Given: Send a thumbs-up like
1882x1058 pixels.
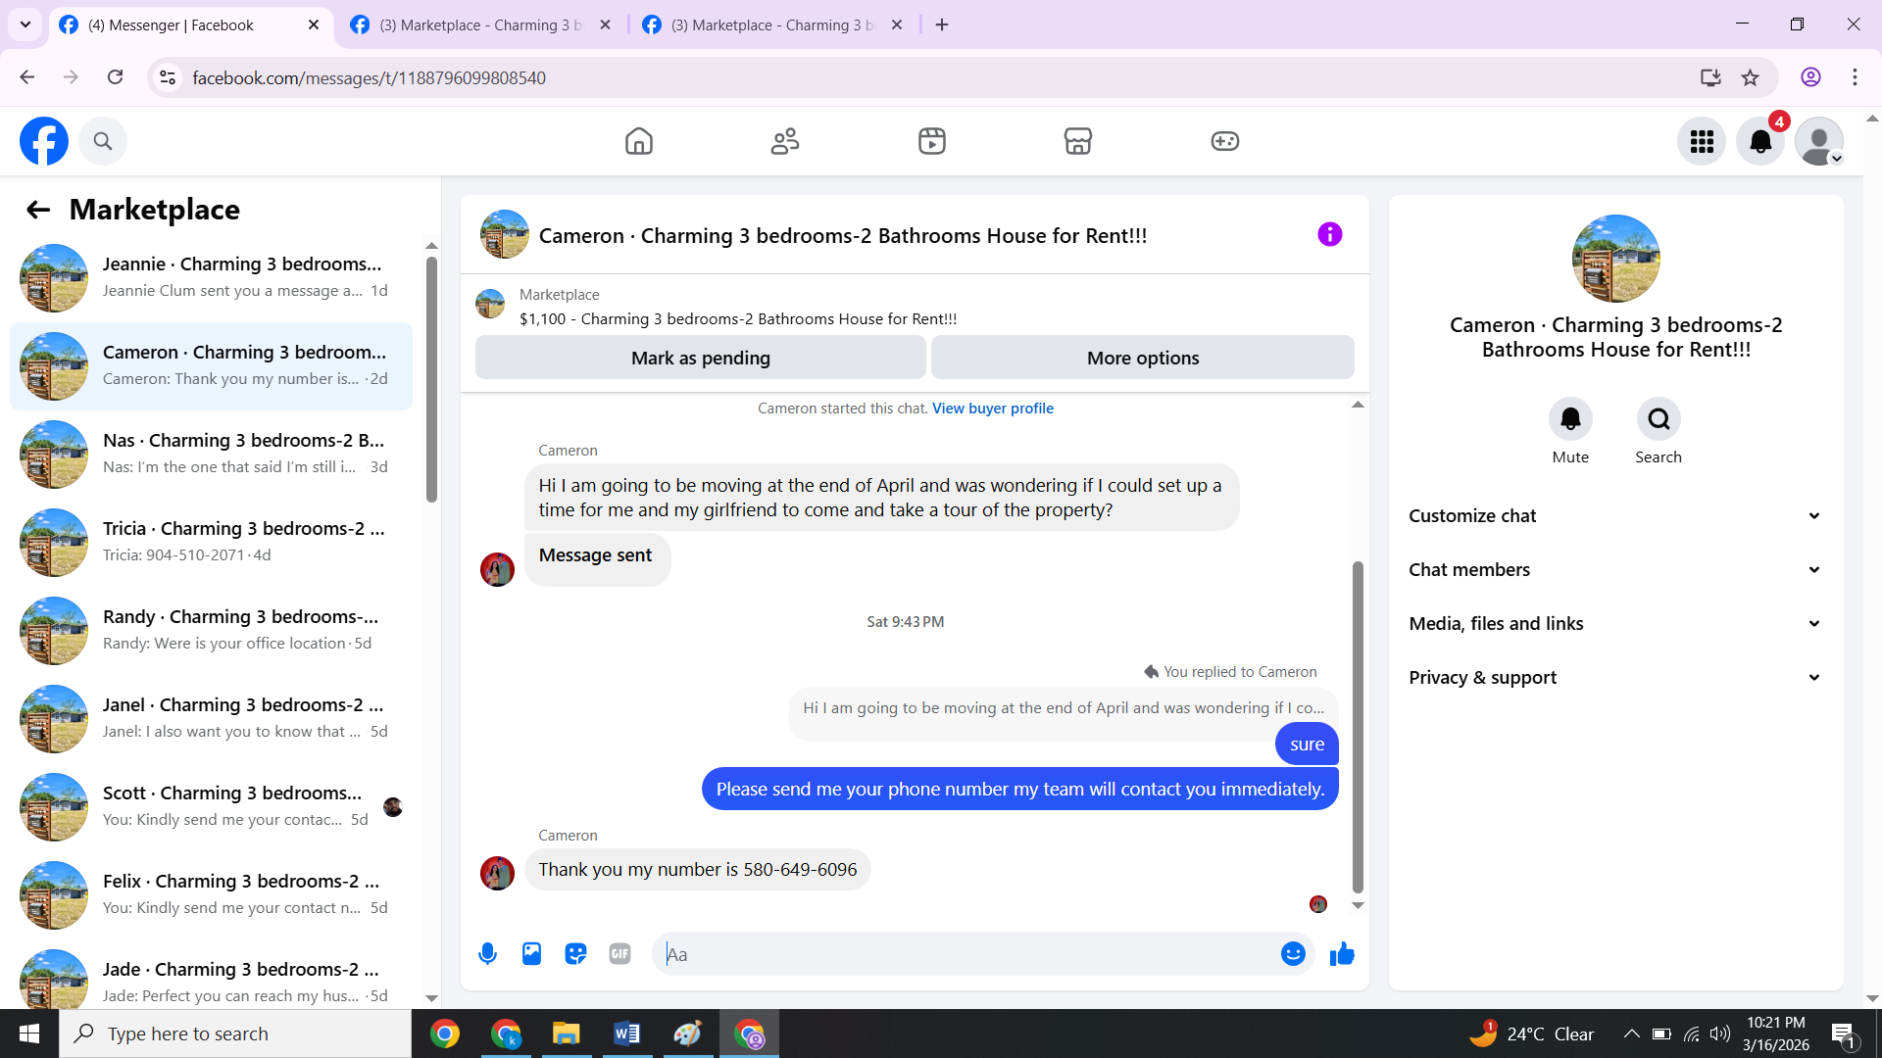Looking at the screenshot, I should pos(1342,953).
